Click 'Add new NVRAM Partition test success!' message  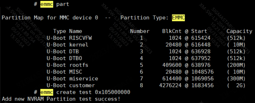61,99
